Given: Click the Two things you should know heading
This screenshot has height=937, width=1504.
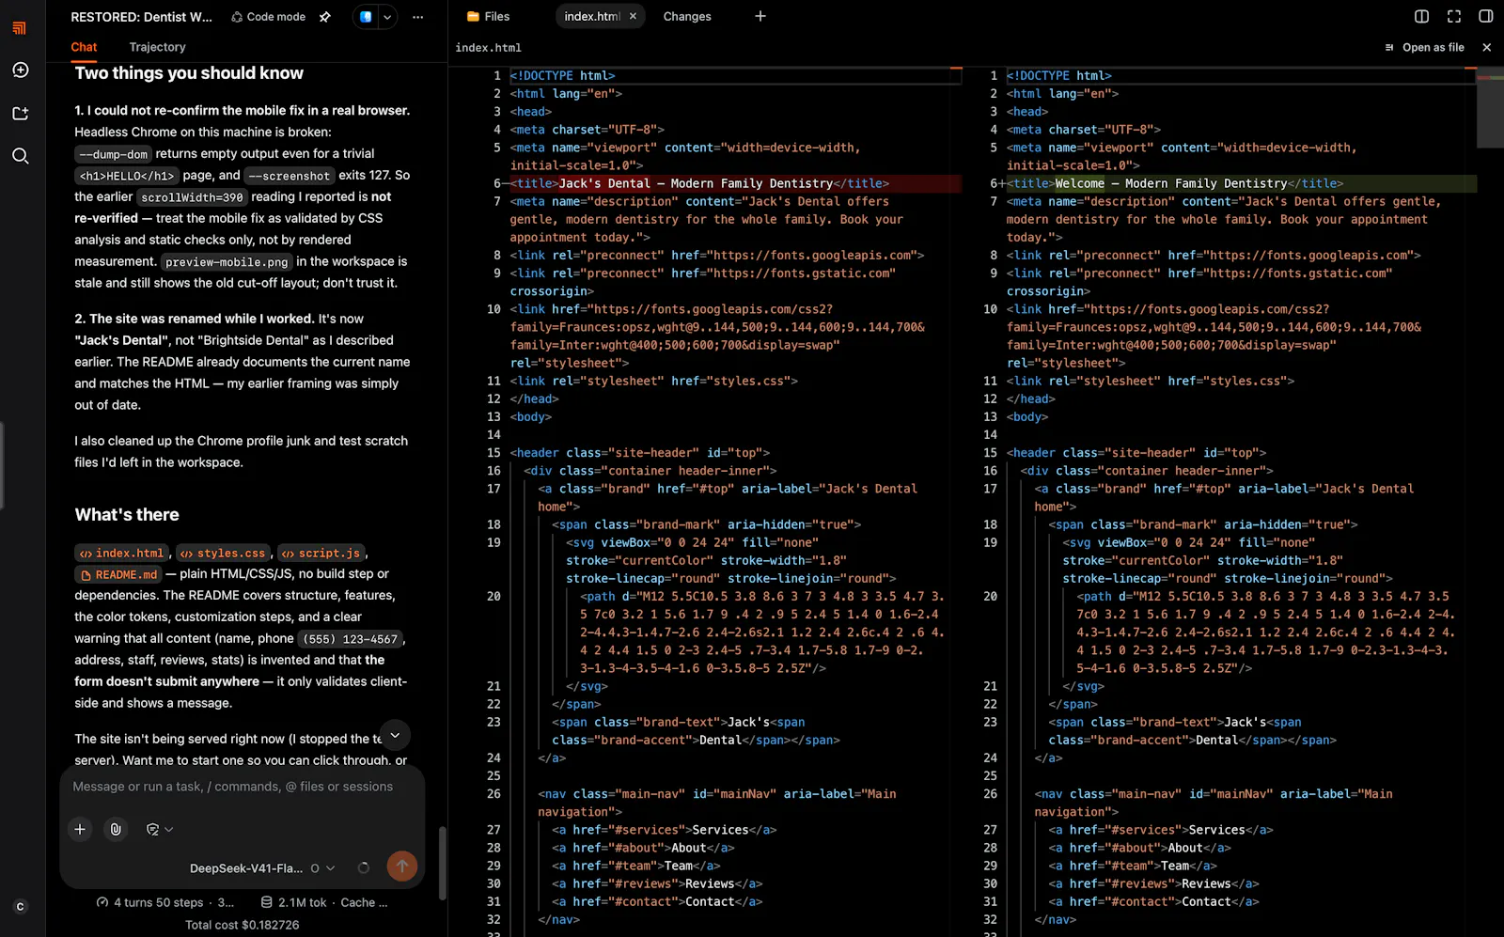Looking at the screenshot, I should click(189, 73).
